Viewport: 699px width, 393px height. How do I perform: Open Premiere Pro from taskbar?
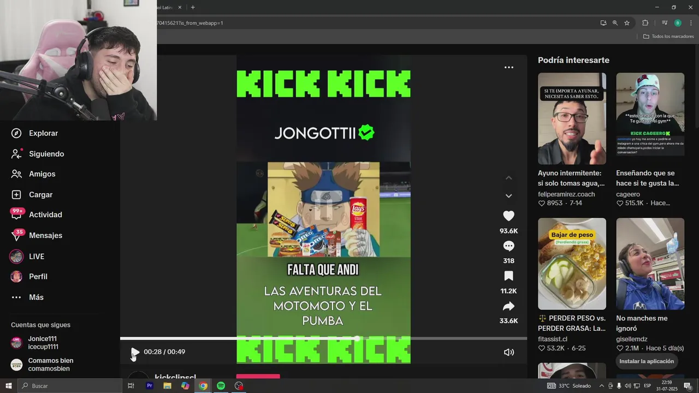point(149,386)
